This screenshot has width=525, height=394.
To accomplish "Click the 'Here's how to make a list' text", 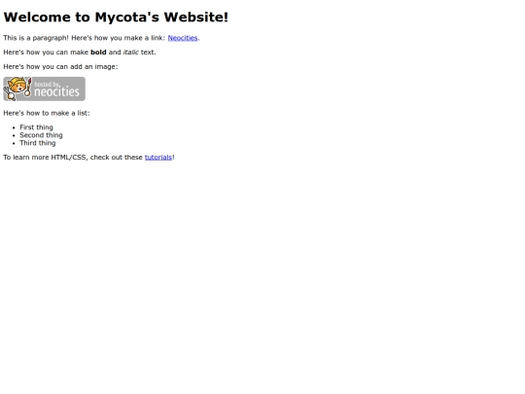I will [47, 113].
